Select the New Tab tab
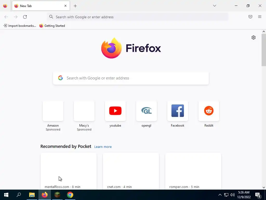This screenshot has height=200, width=266. click(41, 6)
